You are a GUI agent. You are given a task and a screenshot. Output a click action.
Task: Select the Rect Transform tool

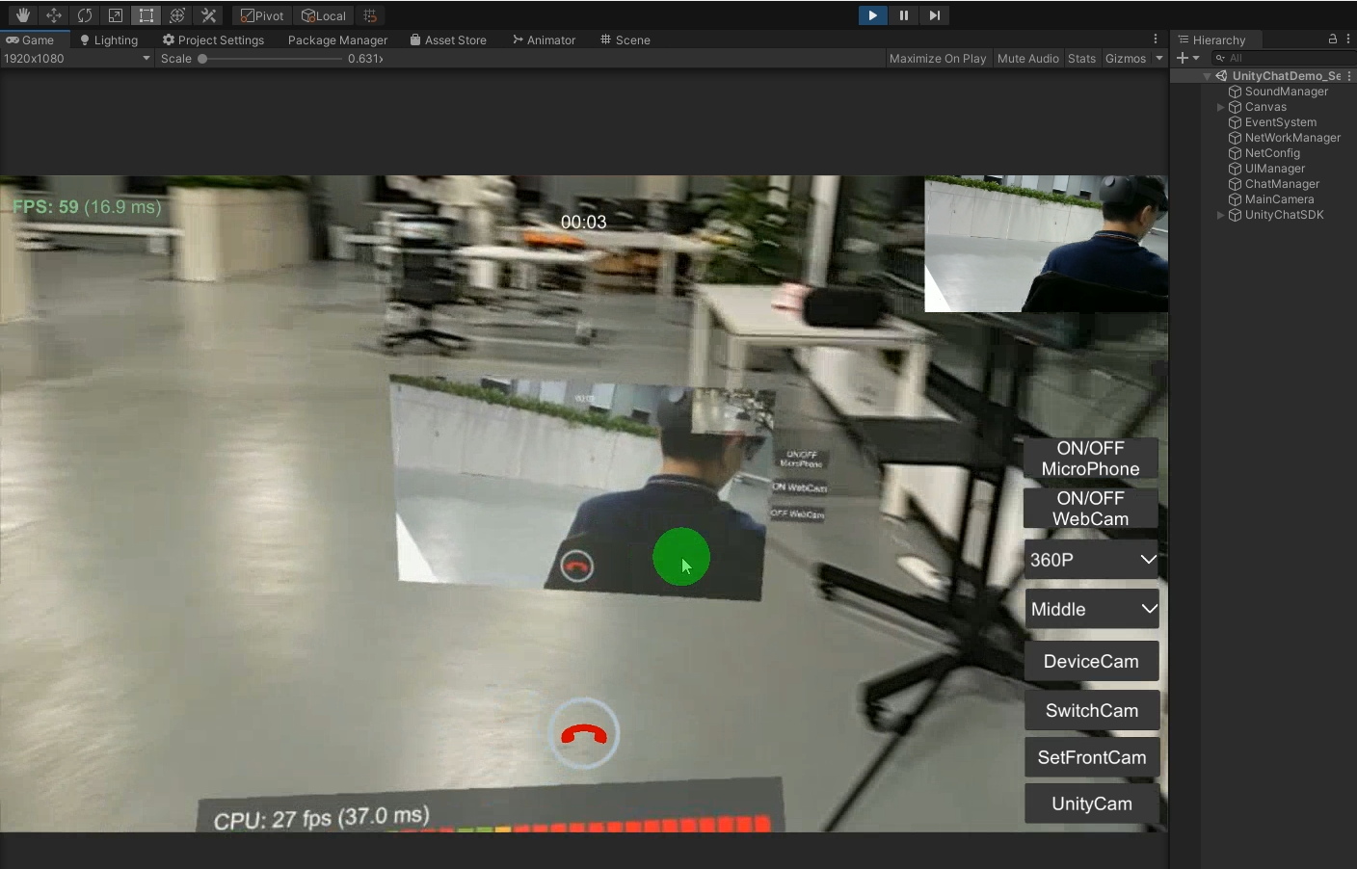[146, 15]
